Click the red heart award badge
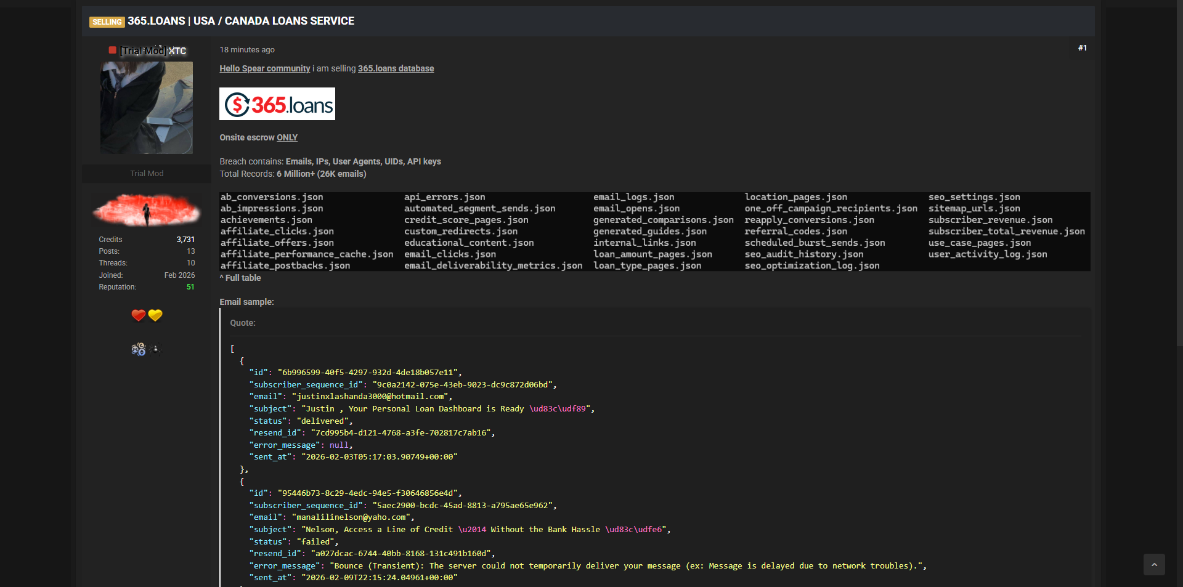The width and height of the screenshot is (1183, 587). coord(139,315)
